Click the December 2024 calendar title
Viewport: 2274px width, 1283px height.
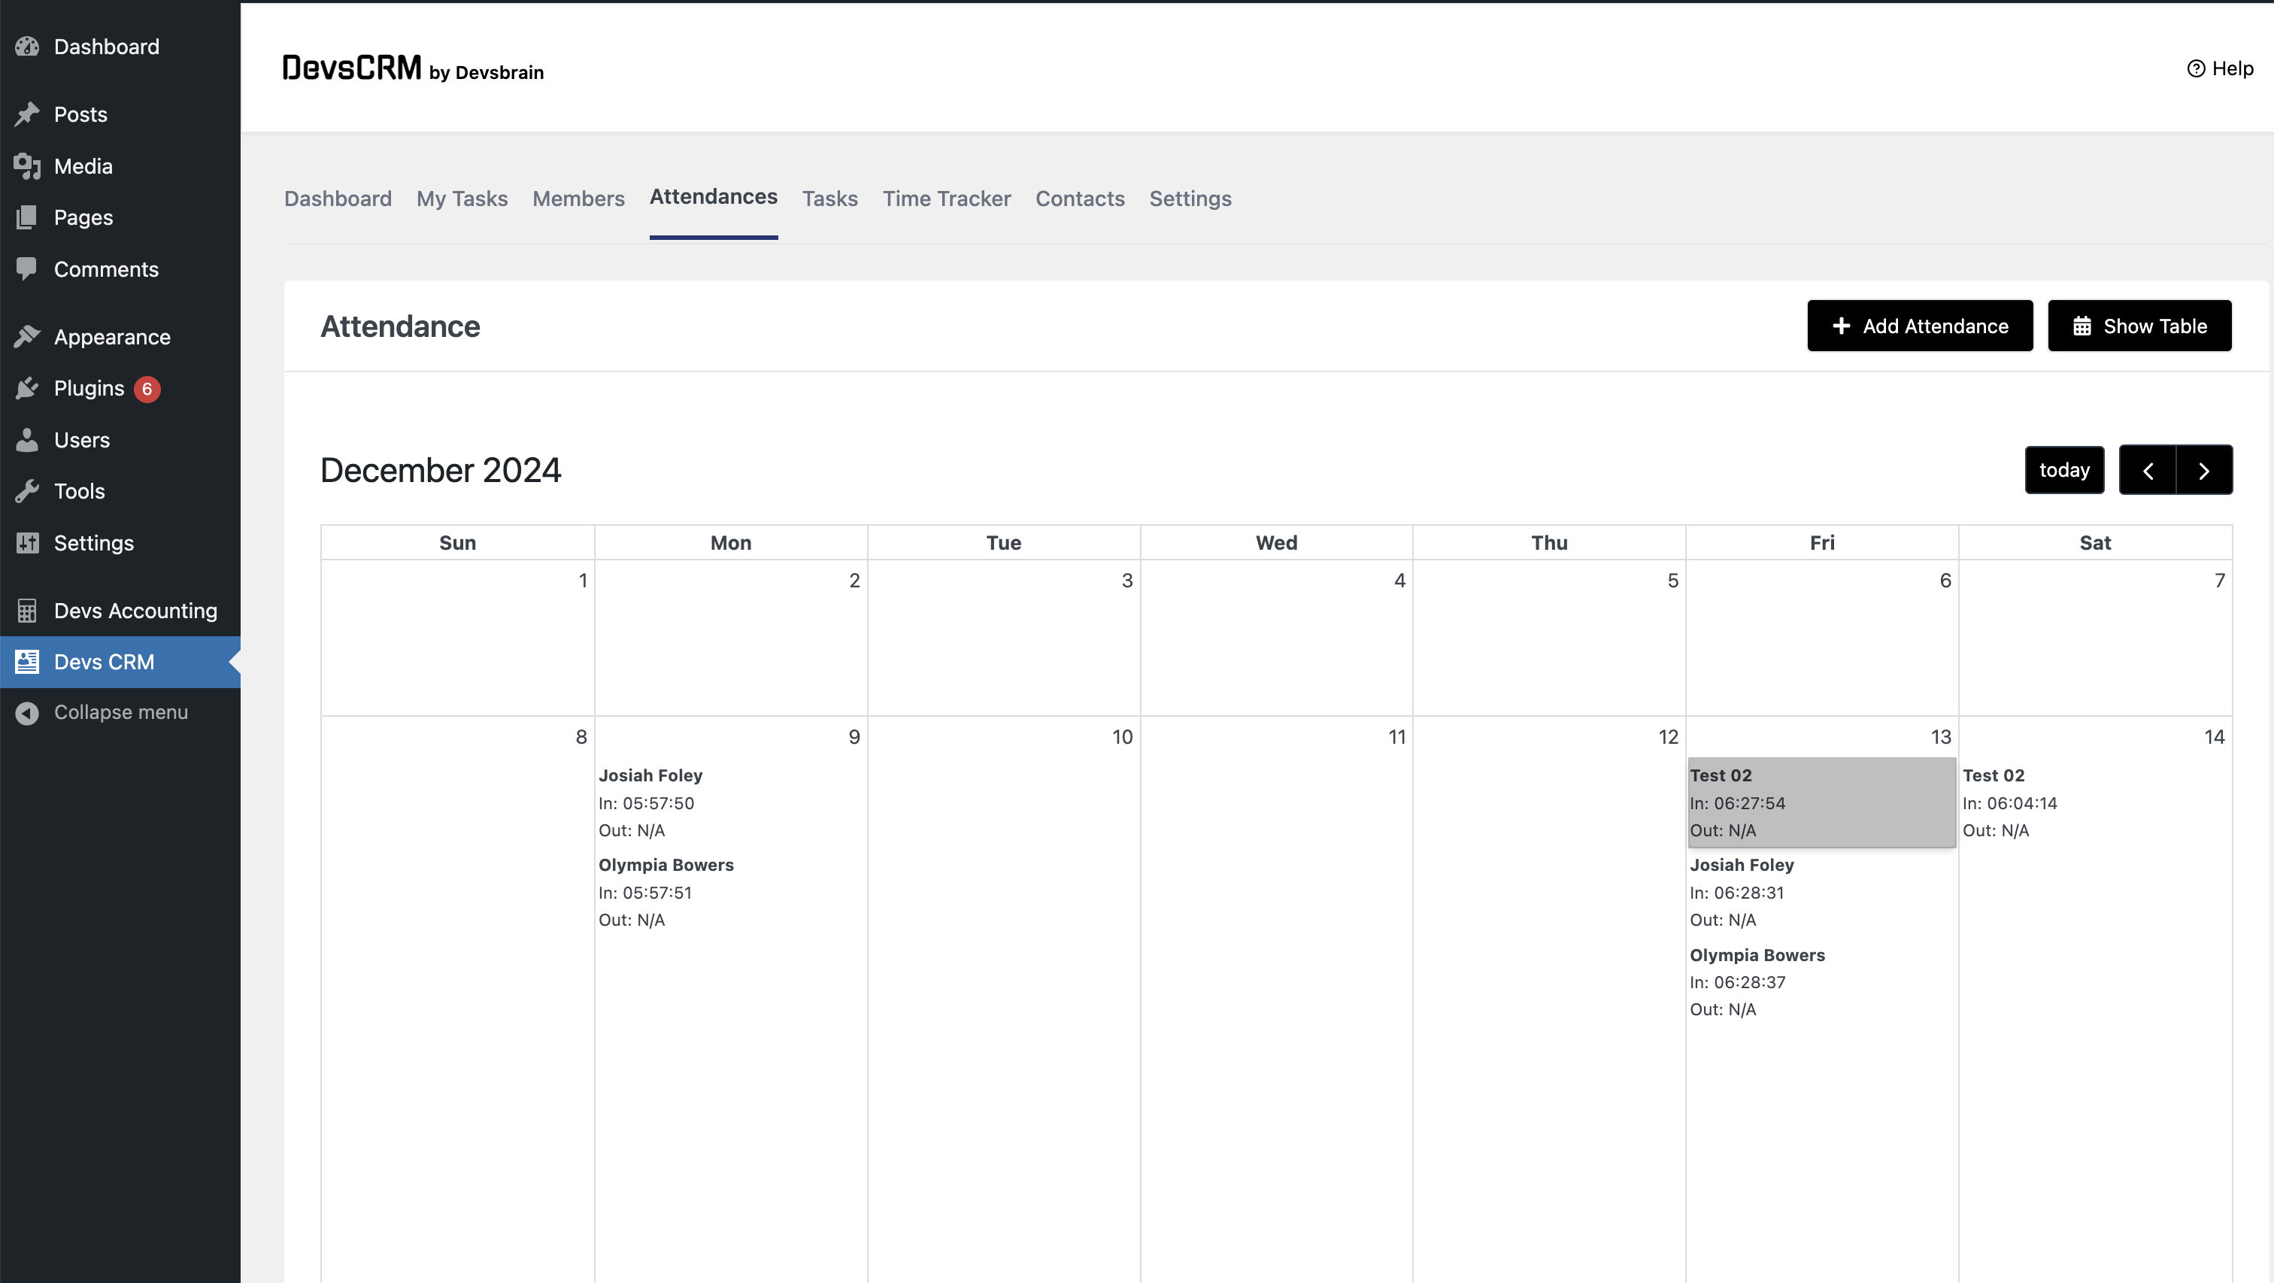click(x=441, y=471)
